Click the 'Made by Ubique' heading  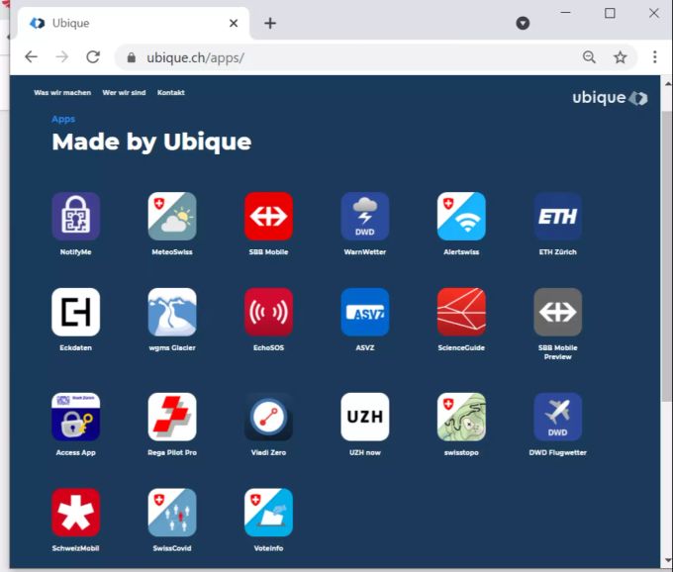pos(151,142)
